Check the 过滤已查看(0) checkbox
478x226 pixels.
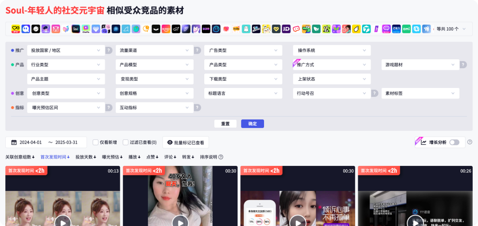pyautogui.click(x=126, y=142)
